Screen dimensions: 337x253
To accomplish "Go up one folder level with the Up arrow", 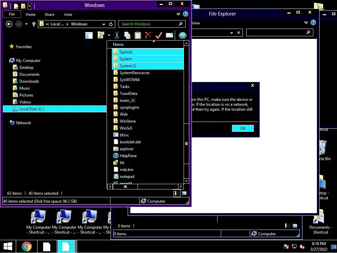I will click(34, 24).
